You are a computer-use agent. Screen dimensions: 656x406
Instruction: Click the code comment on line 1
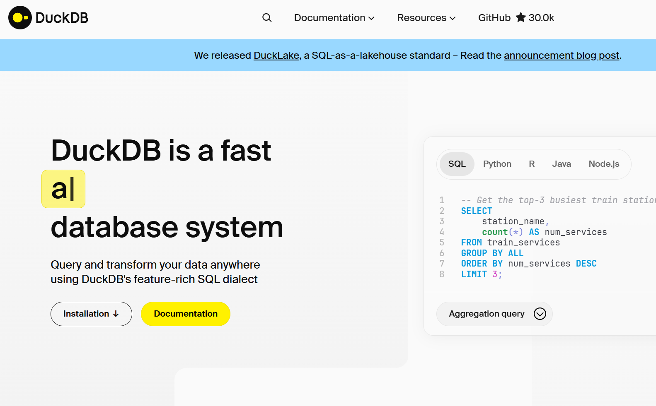pyautogui.click(x=559, y=200)
